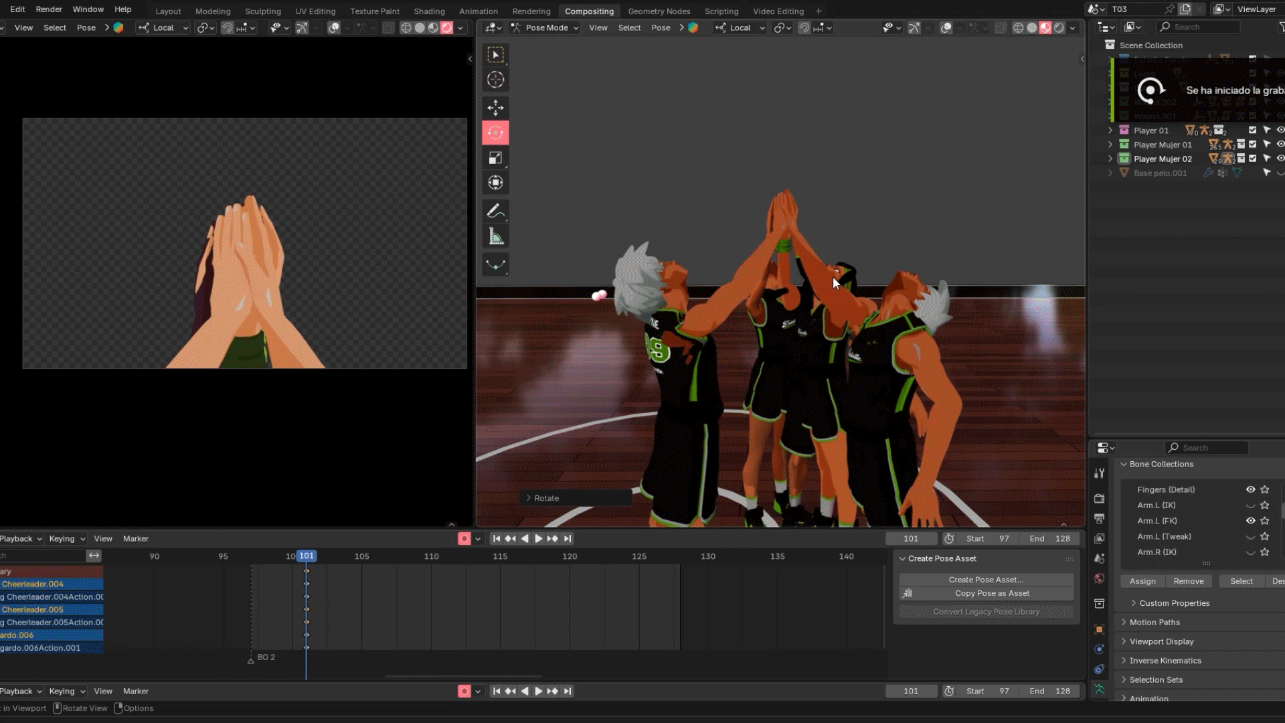Select the Transform tool icon
1285x723 pixels.
click(495, 183)
